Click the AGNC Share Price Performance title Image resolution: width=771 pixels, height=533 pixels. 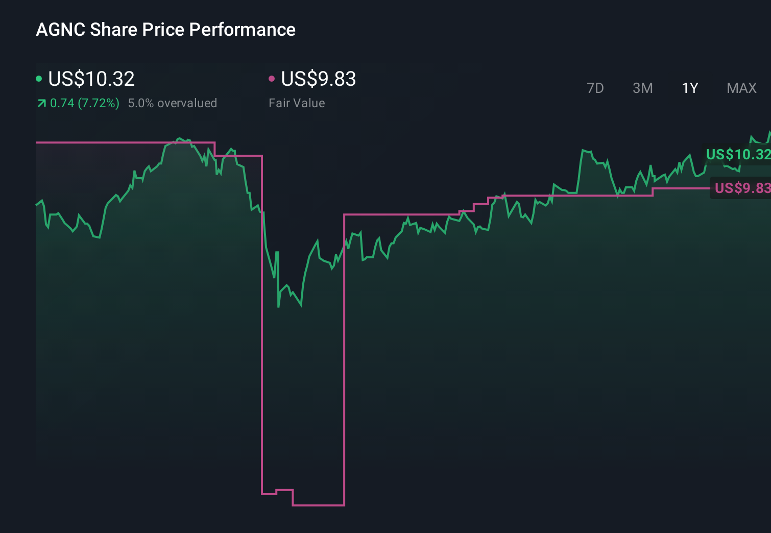pos(165,30)
